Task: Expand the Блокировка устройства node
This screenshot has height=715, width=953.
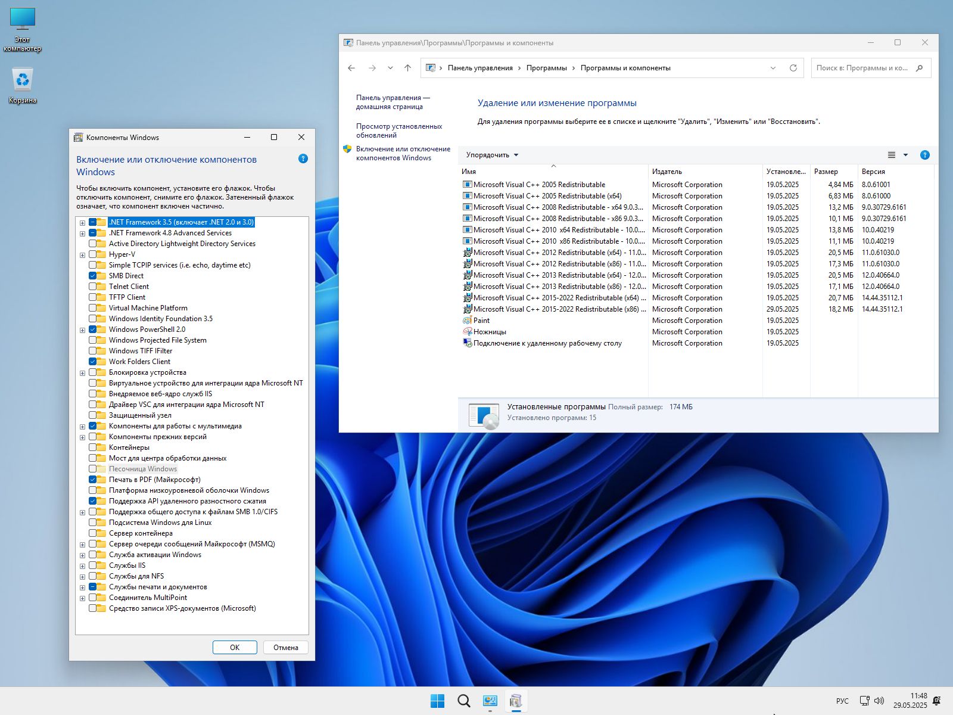Action: [83, 372]
